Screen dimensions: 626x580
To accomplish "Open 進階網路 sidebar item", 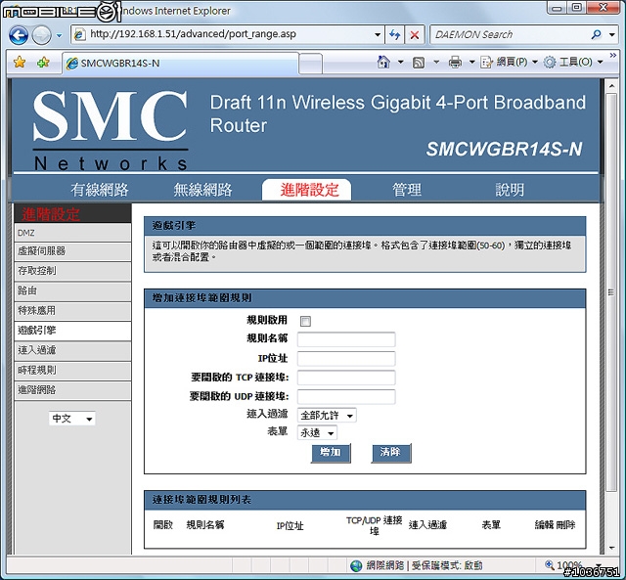I will click(x=72, y=391).
